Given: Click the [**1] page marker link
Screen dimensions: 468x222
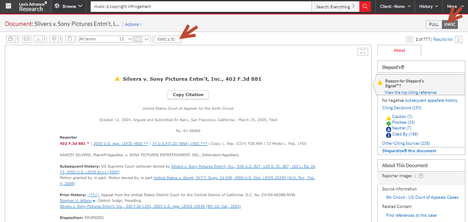Looking at the screenshot, I should (x=94, y=195).
